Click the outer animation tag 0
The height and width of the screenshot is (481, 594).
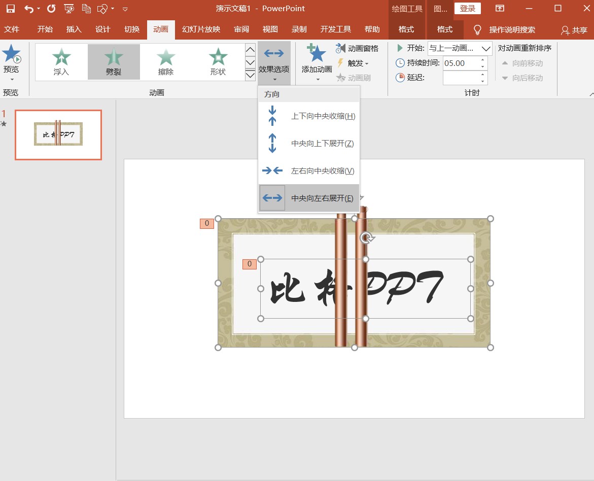[x=207, y=224]
